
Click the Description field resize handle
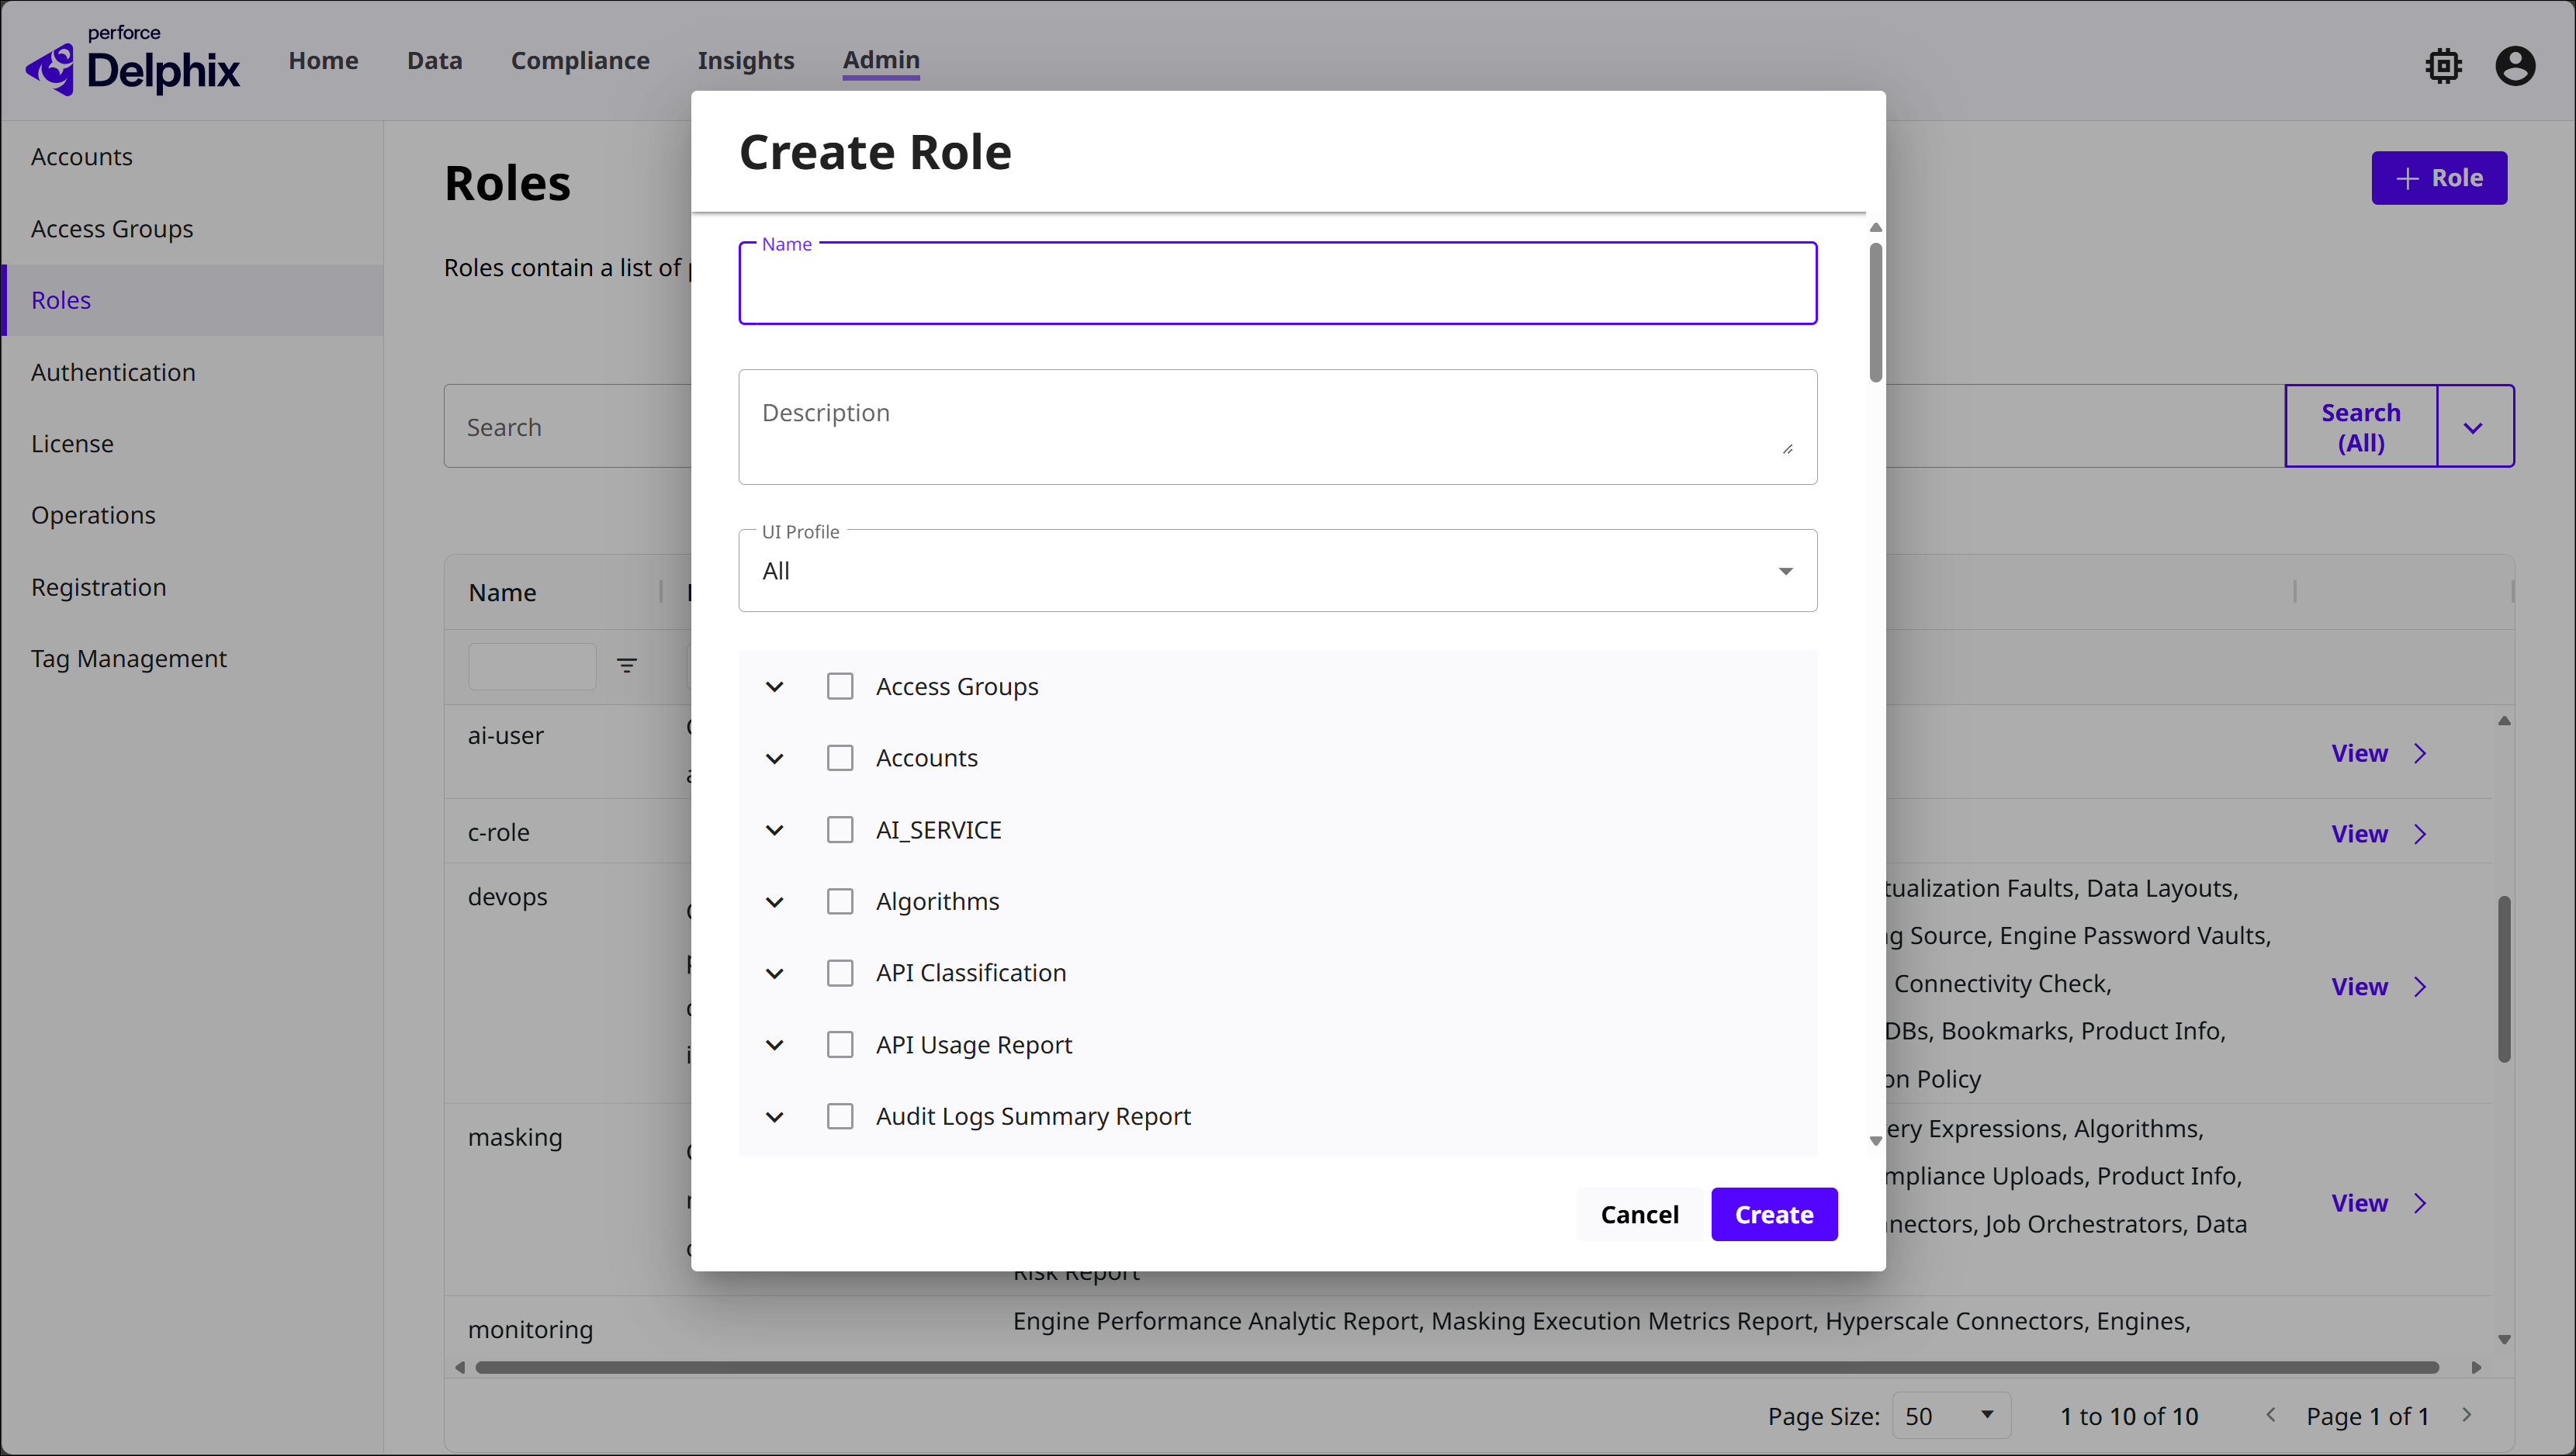coord(1787,449)
